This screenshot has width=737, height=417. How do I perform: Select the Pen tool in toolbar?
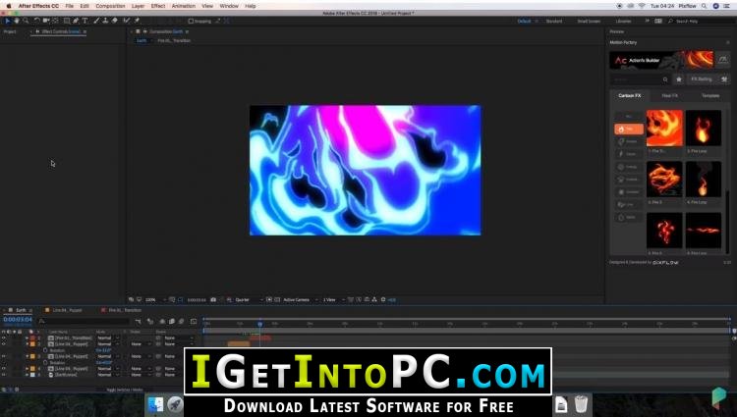pos(76,21)
